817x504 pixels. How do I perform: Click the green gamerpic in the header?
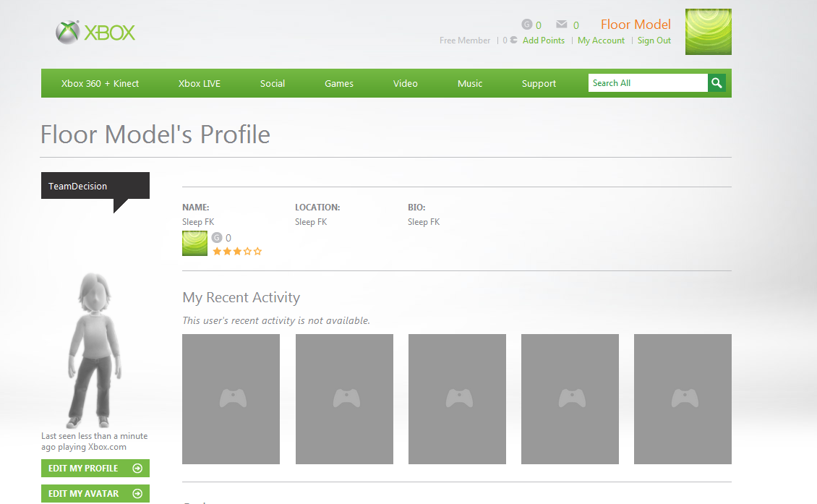pos(708,32)
